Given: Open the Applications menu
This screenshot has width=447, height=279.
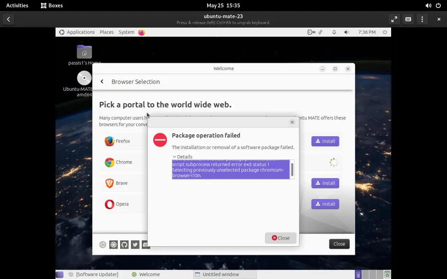Looking at the screenshot, I should pos(77,32).
